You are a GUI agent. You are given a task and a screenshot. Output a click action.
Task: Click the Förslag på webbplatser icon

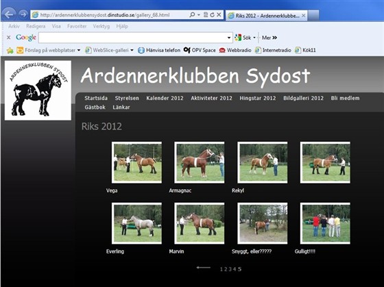click(x=20, y=50)
